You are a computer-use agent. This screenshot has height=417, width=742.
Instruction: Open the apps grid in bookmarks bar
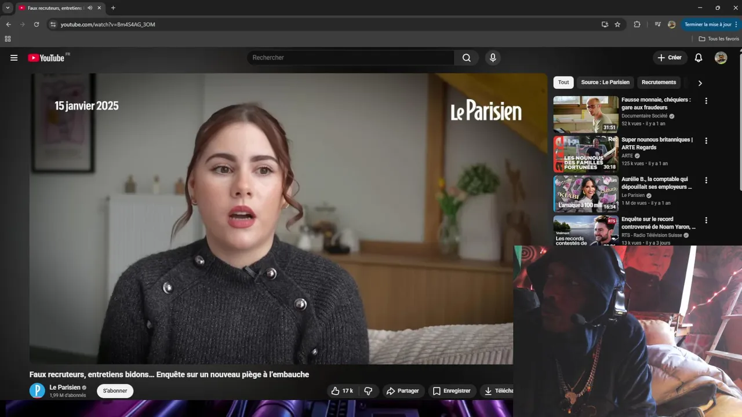8,39
